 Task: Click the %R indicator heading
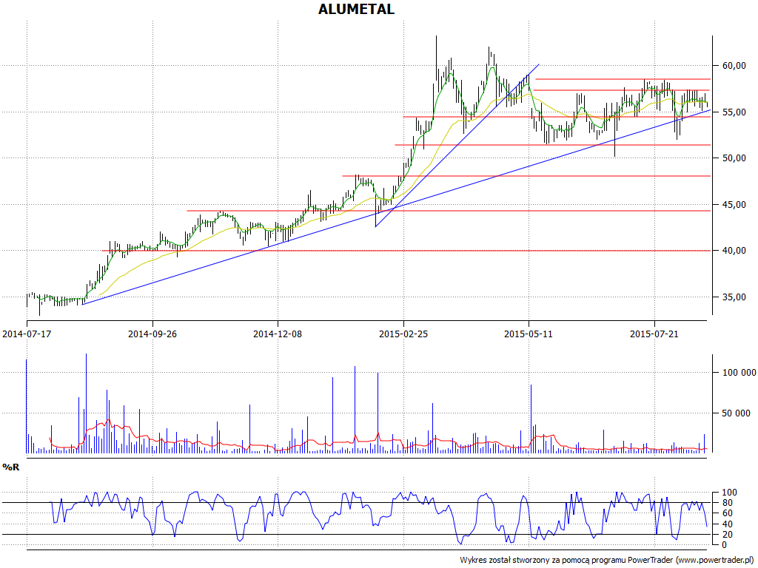pos(11,467)
